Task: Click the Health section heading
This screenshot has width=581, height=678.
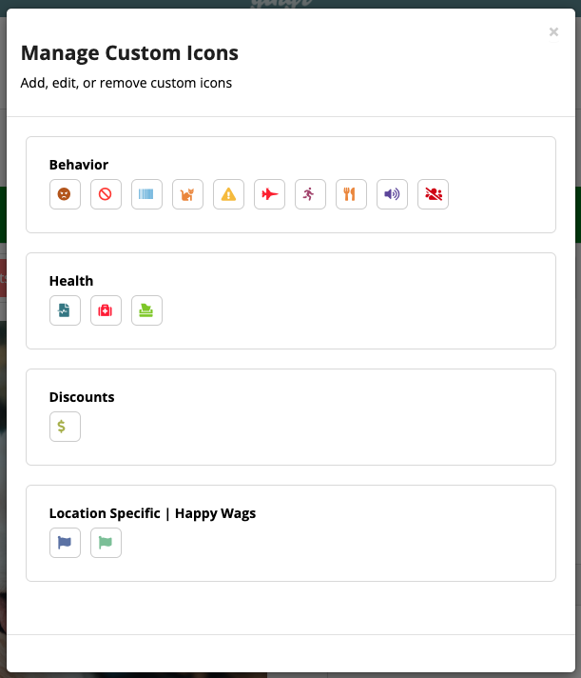Action: coord(71,281)
